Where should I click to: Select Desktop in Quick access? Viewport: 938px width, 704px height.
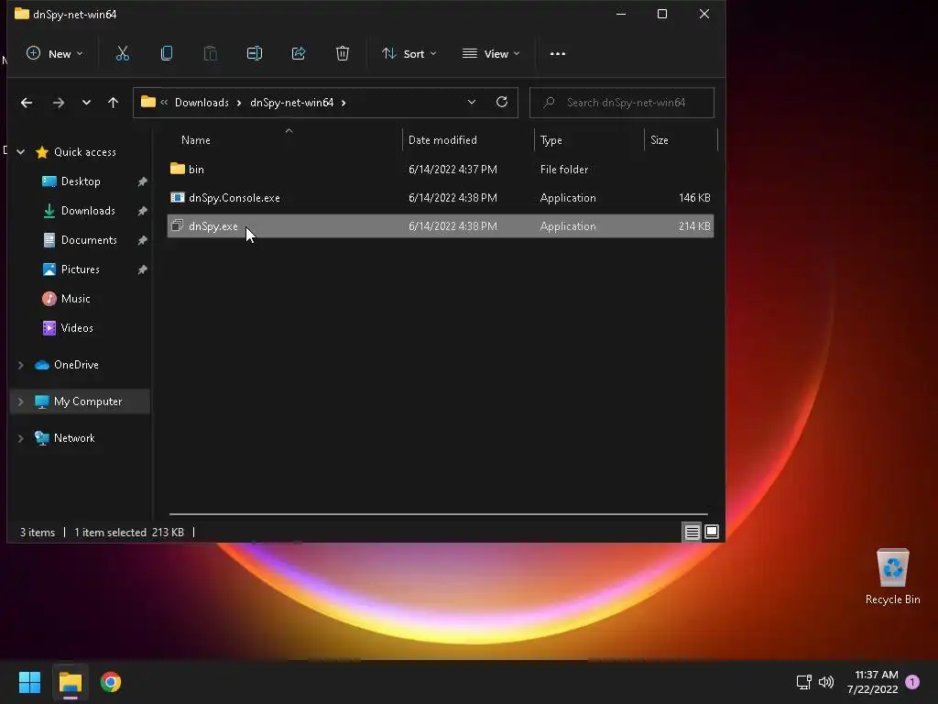click(x=81, y=181)
